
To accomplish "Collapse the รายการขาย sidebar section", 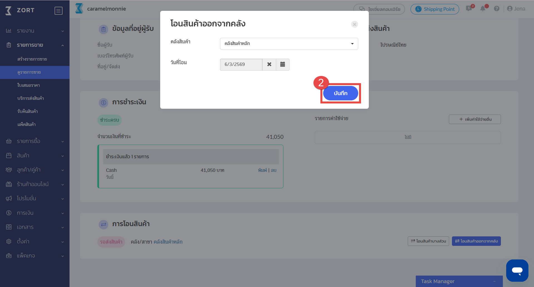I will [35, 45].
